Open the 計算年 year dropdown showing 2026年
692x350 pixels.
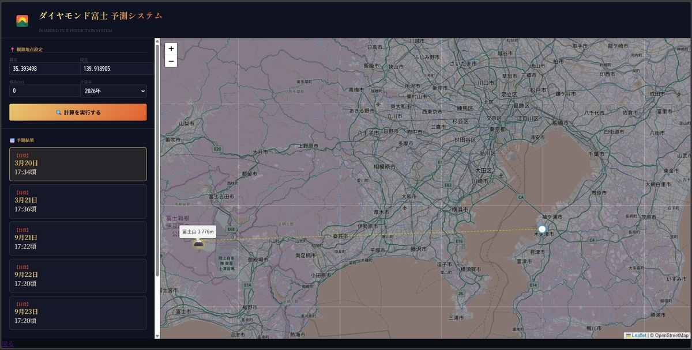[x=113, y=91]
